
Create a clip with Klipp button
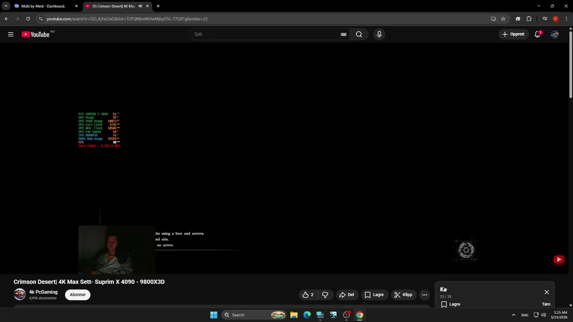click(403, 295)
